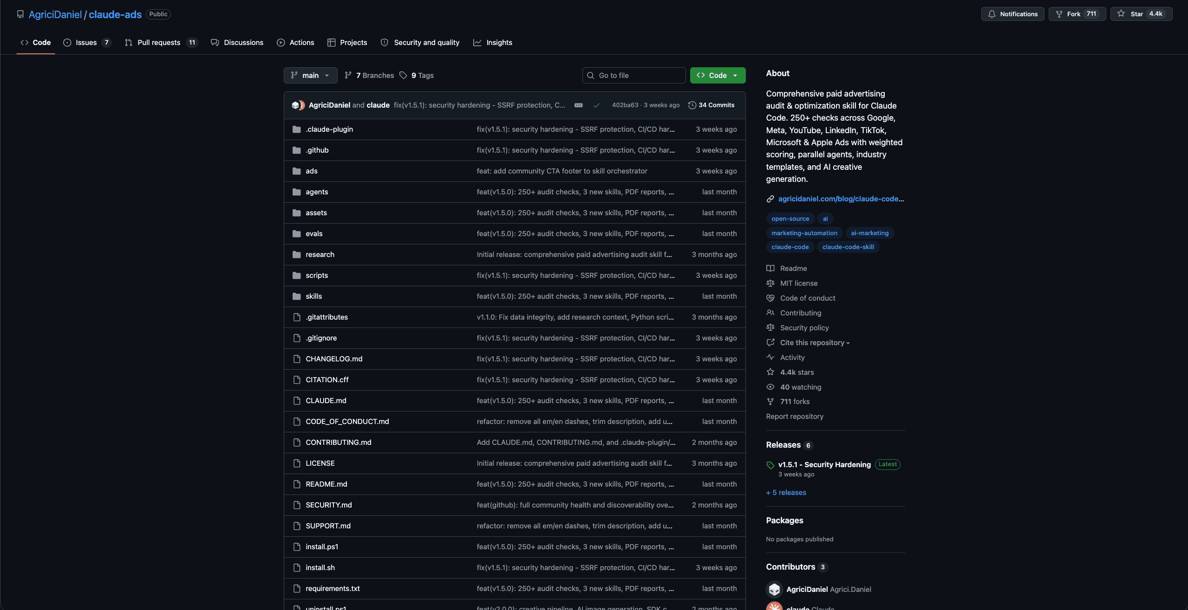Viewport: 1188px width, 610px height.
Task: Click the marketing-automation topic tag
Action: [x=804, y=233]
